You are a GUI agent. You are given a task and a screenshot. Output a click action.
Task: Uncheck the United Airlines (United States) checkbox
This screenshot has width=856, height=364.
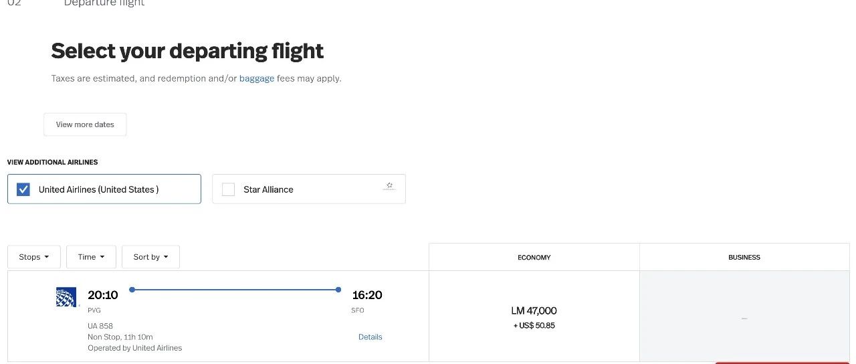tap(23, 189)
